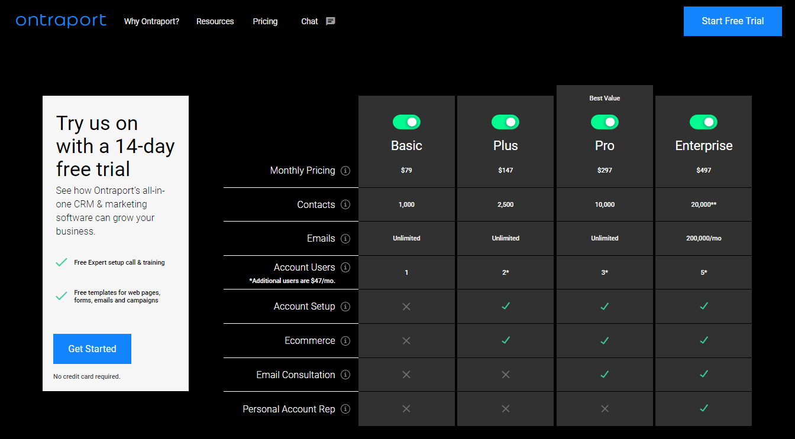Click the Get Started button
The image size is (795, 439).
(x=92, y=349)
